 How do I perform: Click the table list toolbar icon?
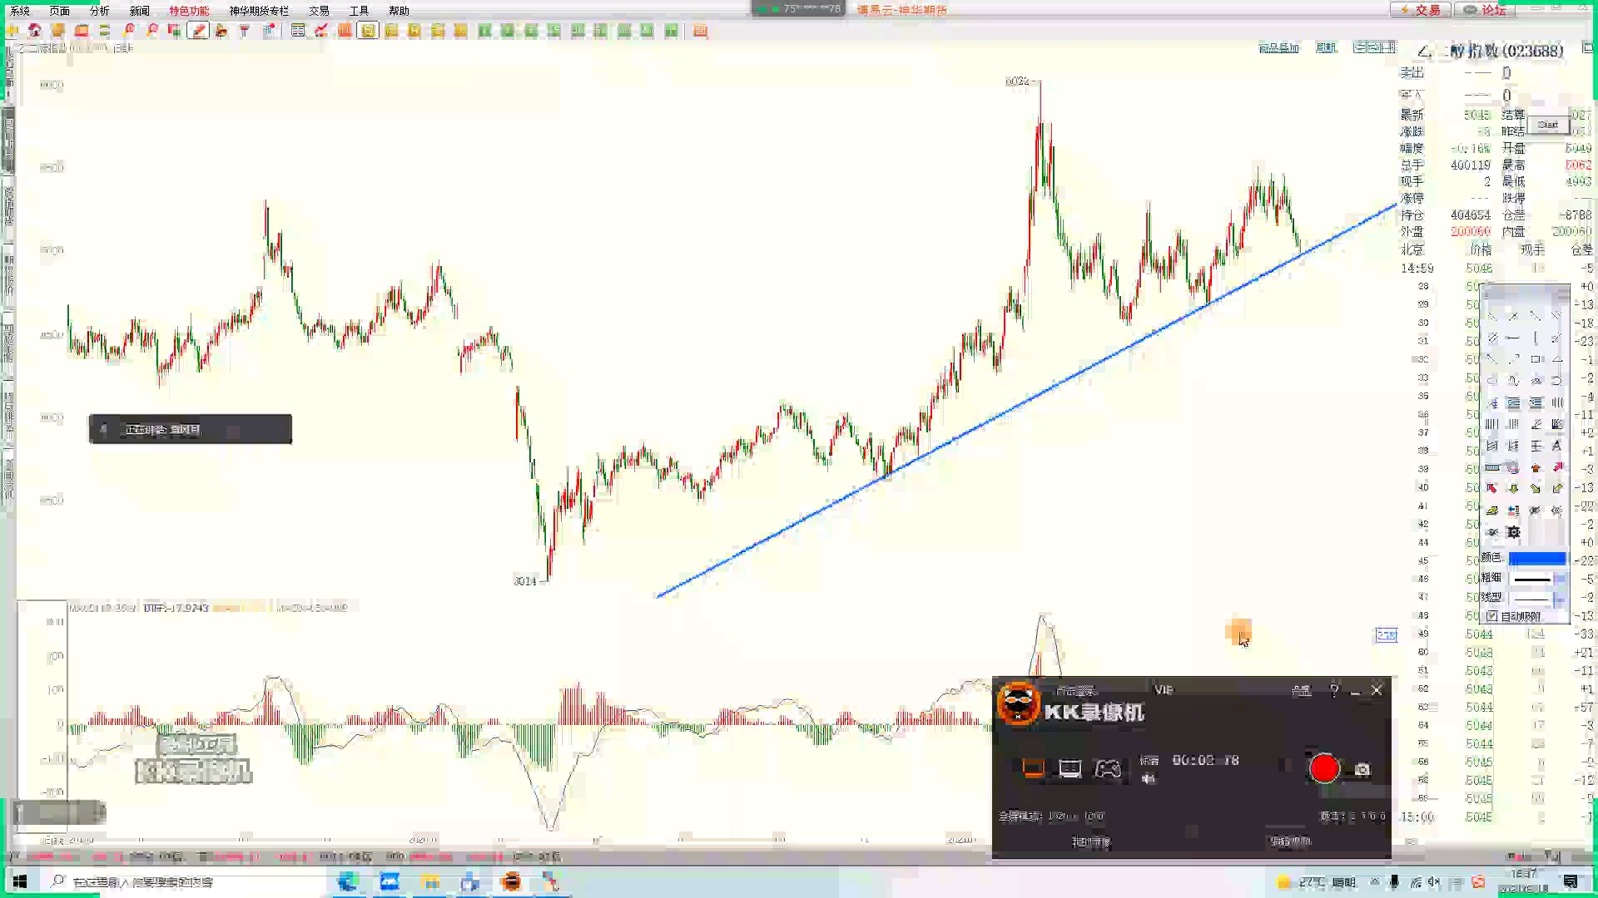coord(298,31)
